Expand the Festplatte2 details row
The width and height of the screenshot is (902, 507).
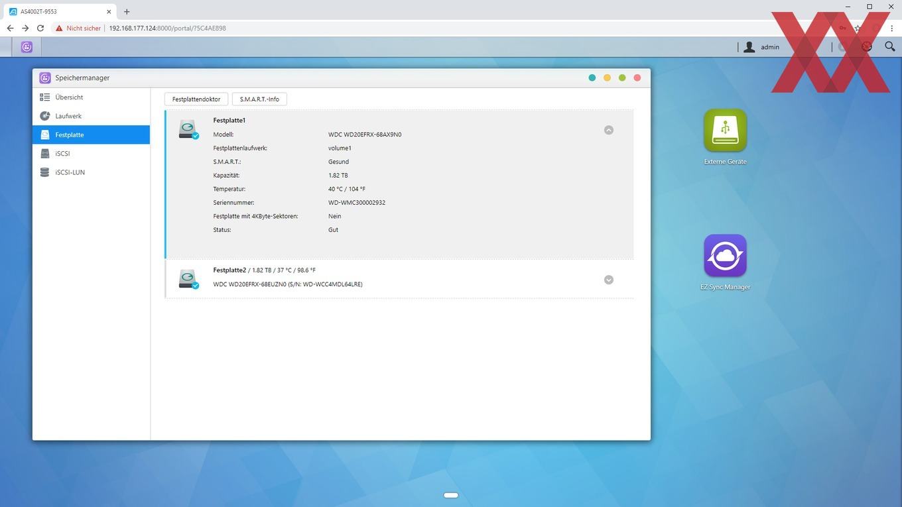tap(609, 280)
